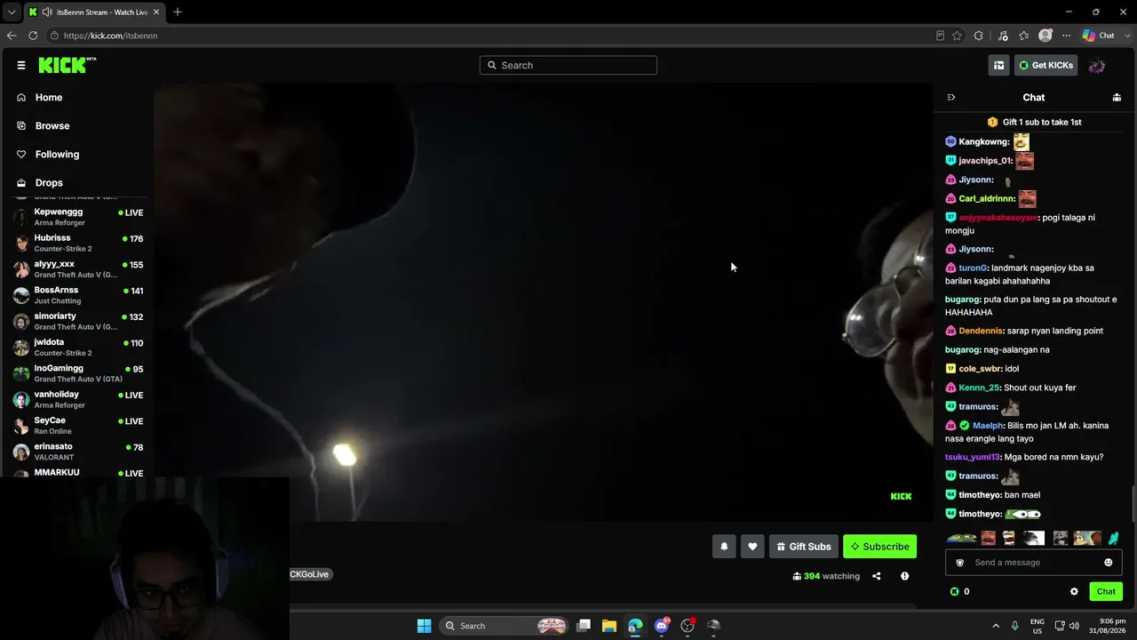
Task: Open Edge browser profile avatar
Action: coord(1046,36)
